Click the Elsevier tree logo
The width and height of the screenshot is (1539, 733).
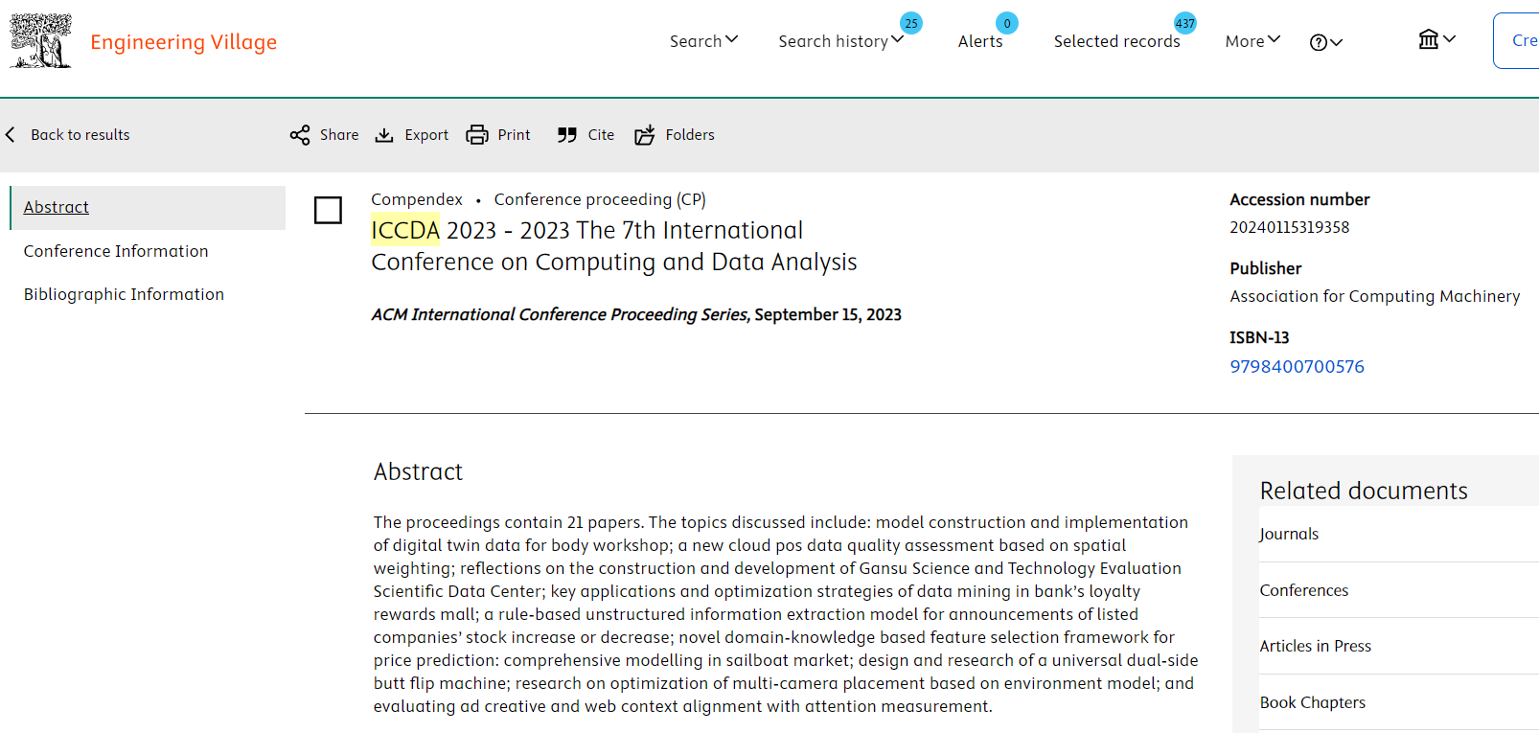[x=40, y=41]
